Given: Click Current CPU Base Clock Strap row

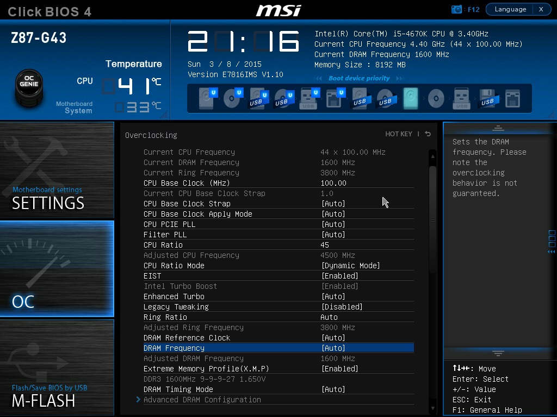Looking at the screenshot, I should tap(278, 193).
